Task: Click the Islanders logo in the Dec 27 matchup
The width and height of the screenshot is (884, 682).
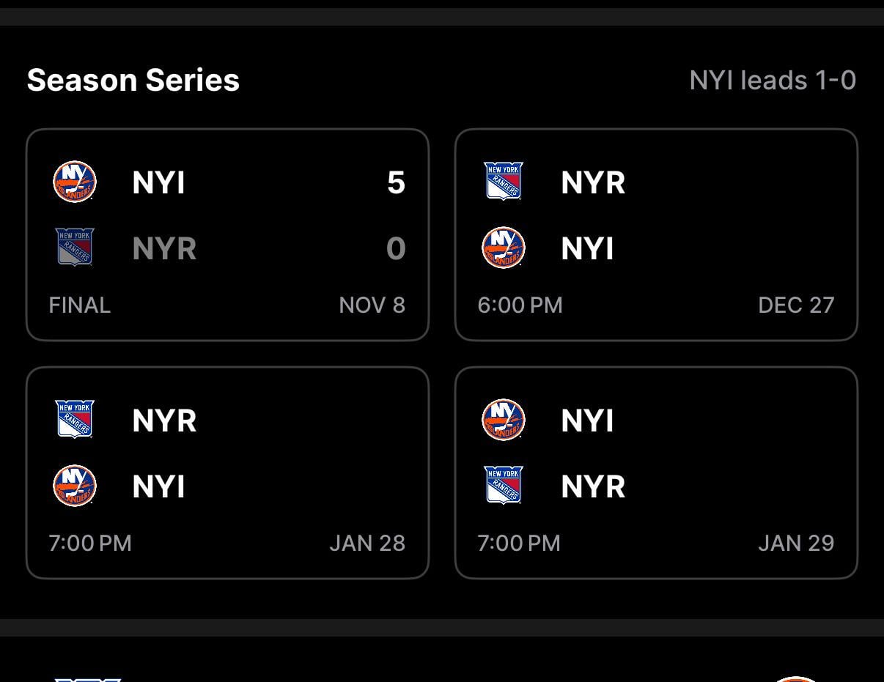Action: pyautogui.click(x=504, y=248)
